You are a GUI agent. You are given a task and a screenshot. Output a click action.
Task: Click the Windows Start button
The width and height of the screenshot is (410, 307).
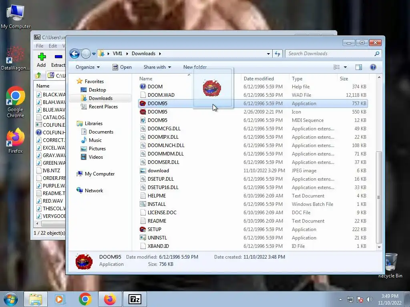[x=10, y=299]
